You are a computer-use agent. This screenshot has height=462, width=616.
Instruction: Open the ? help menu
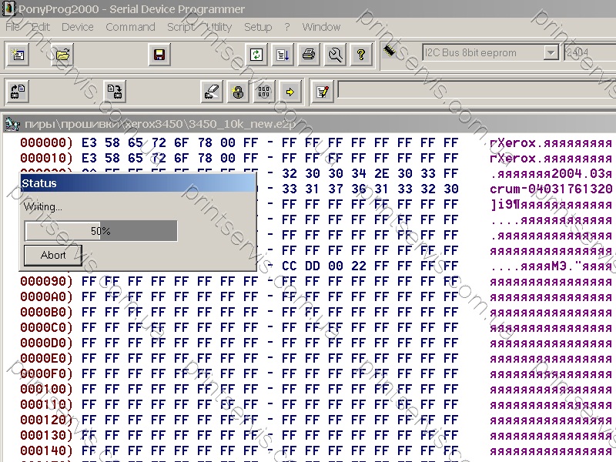(287, 27)
